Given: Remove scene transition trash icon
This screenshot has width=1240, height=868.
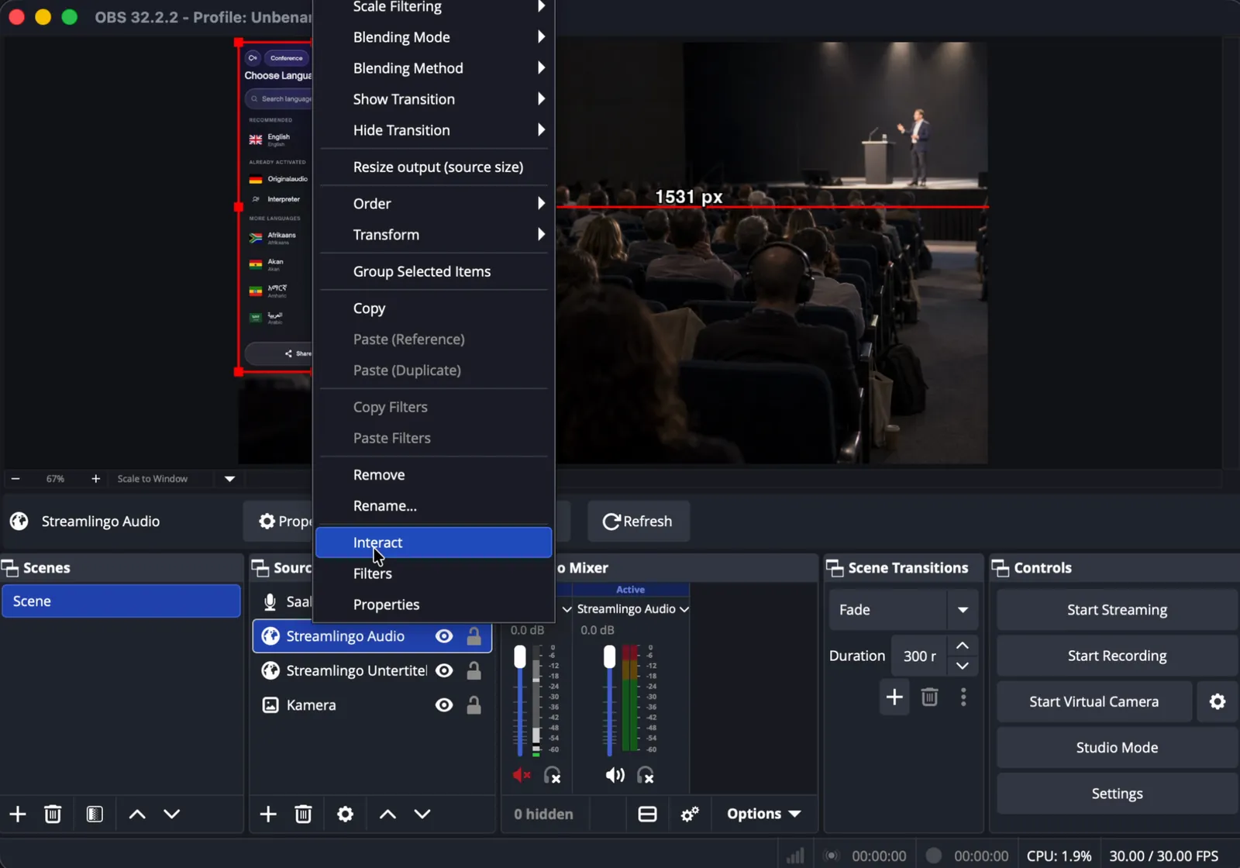Looking at the screenshot, I should tap(929, 697).
